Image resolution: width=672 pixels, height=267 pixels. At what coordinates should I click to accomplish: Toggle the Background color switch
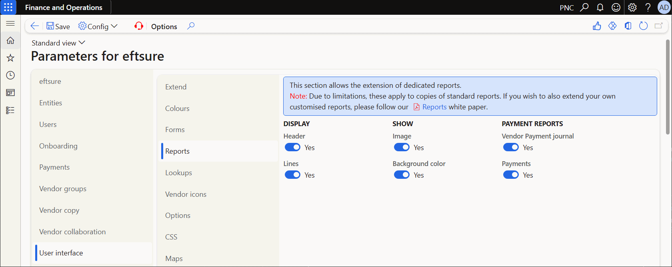(x=402, y=175)
